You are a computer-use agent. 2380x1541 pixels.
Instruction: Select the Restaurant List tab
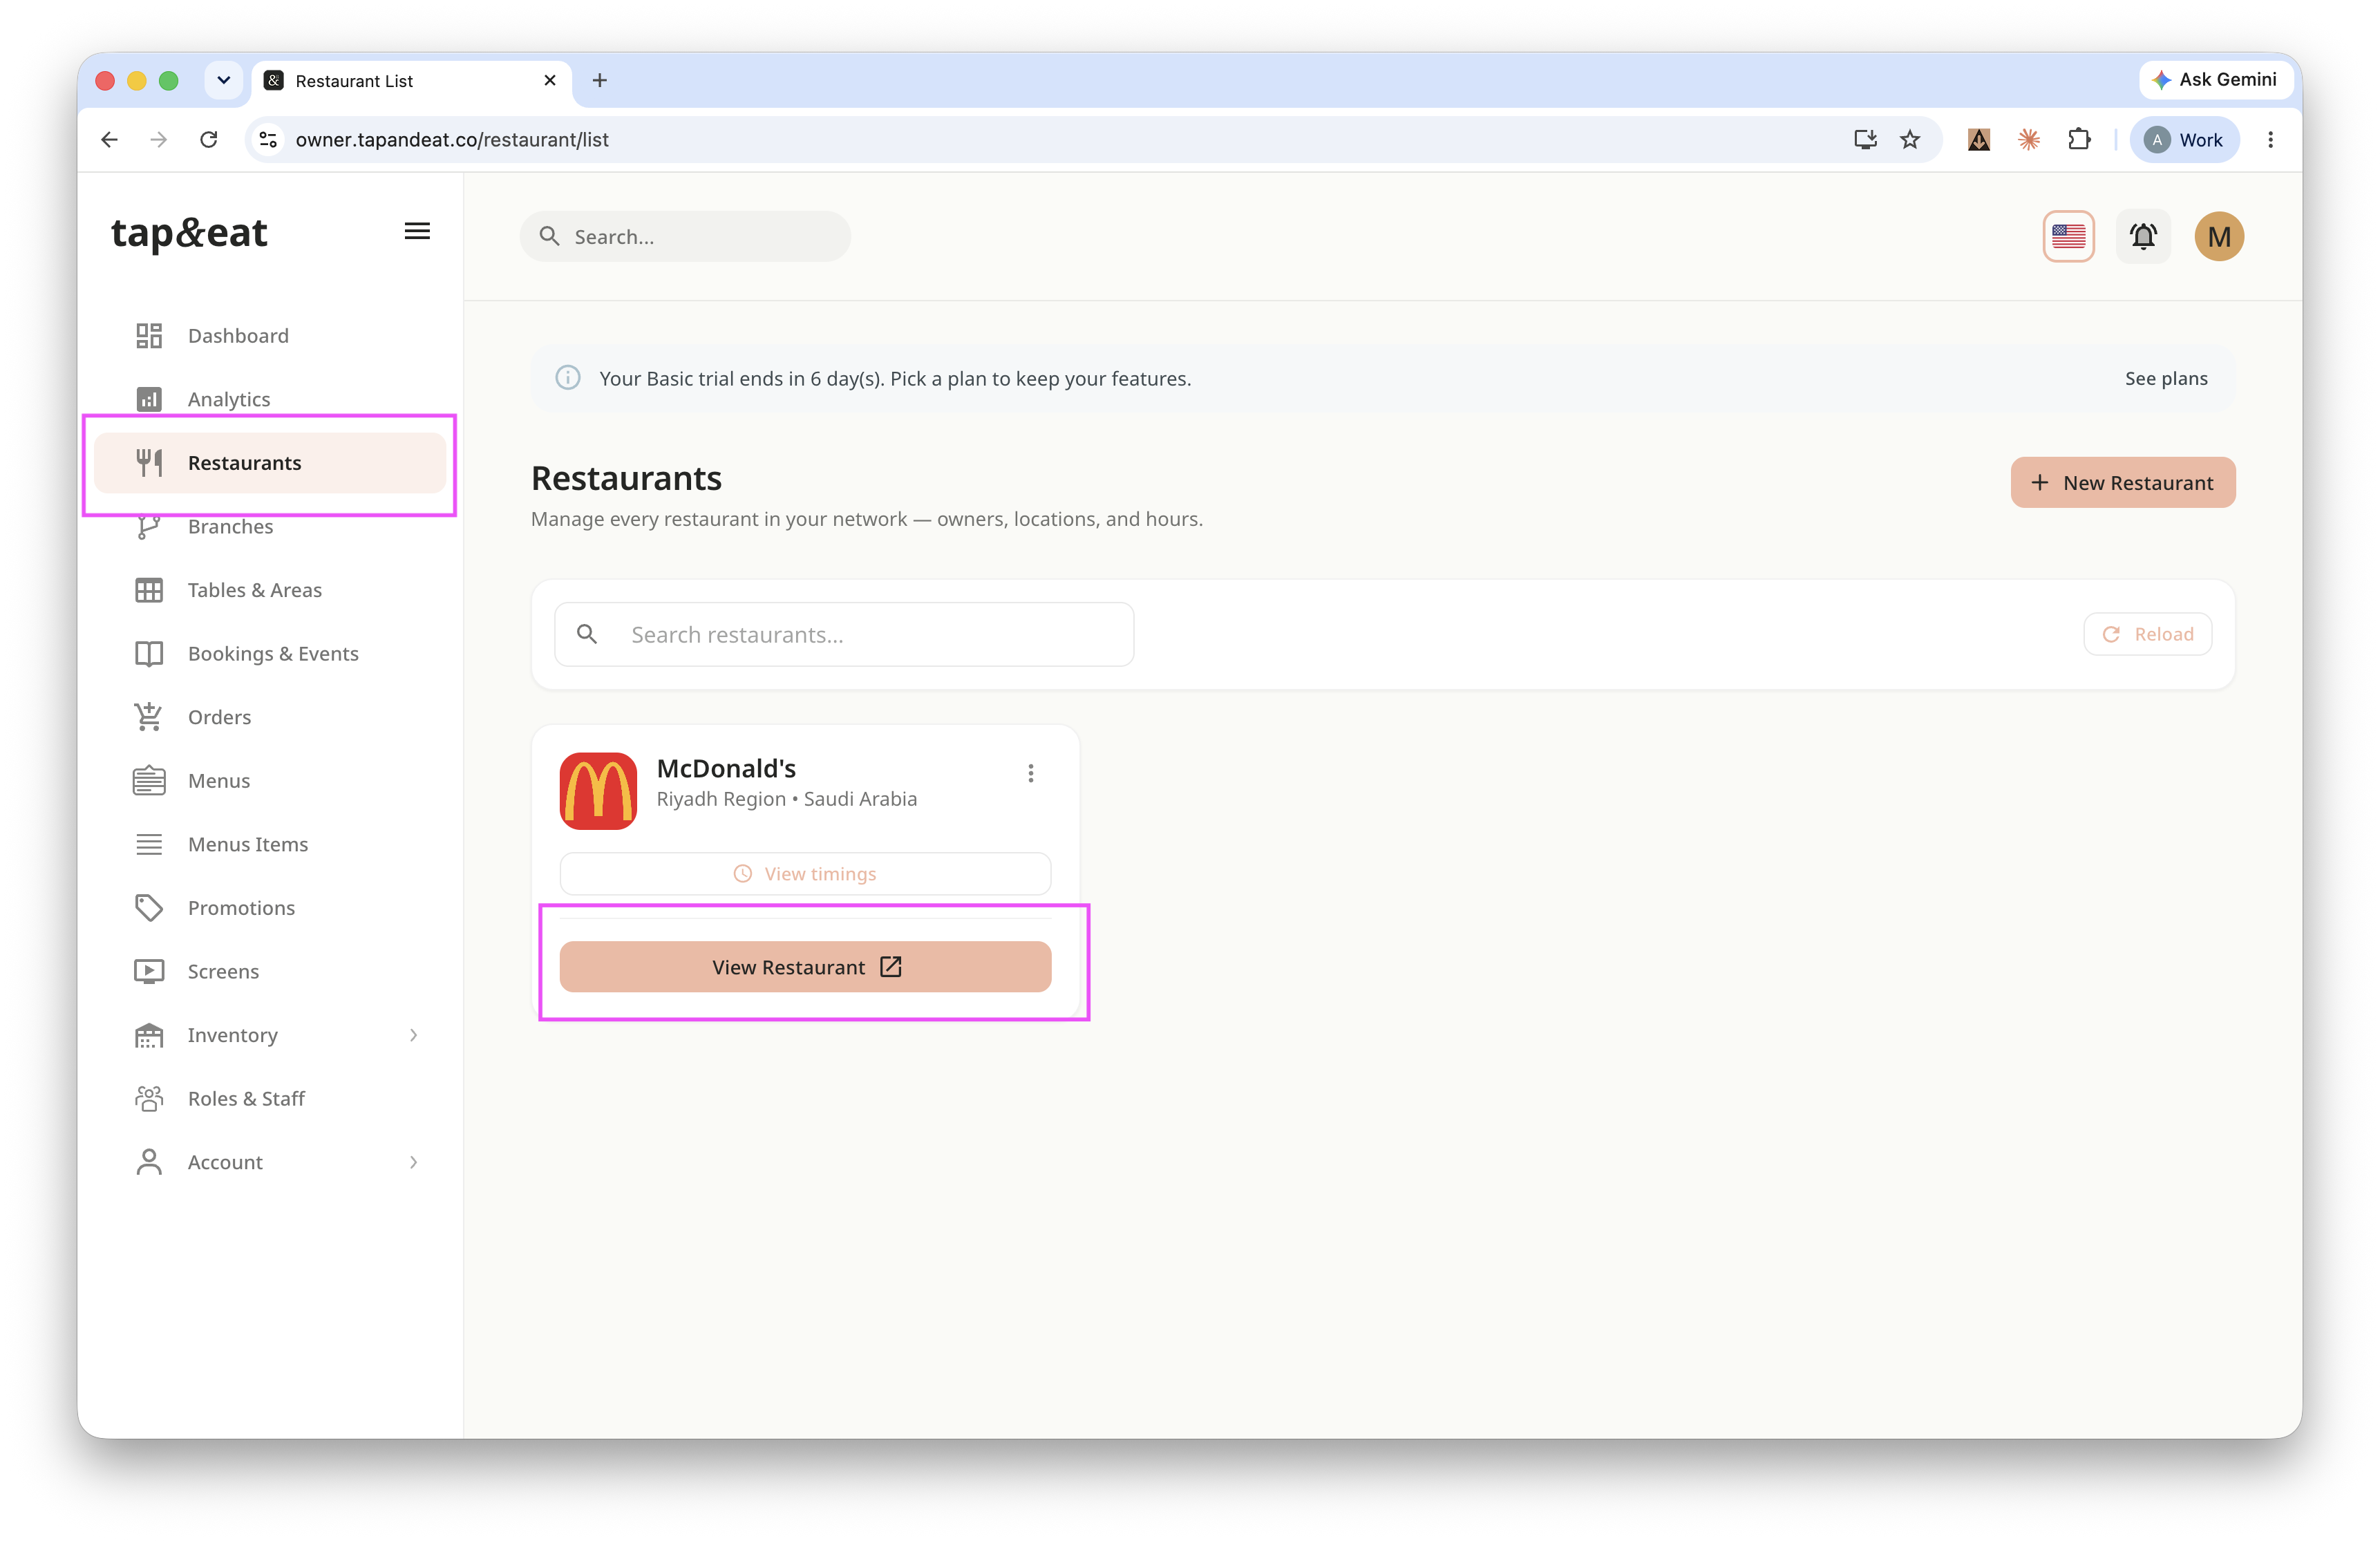pos(412,81)
